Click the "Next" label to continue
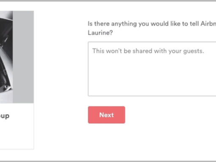Viewport: 216px width, 162px height. (106, 115)
